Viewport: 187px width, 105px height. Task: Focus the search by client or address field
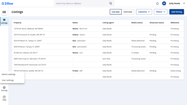pos(84,4)
